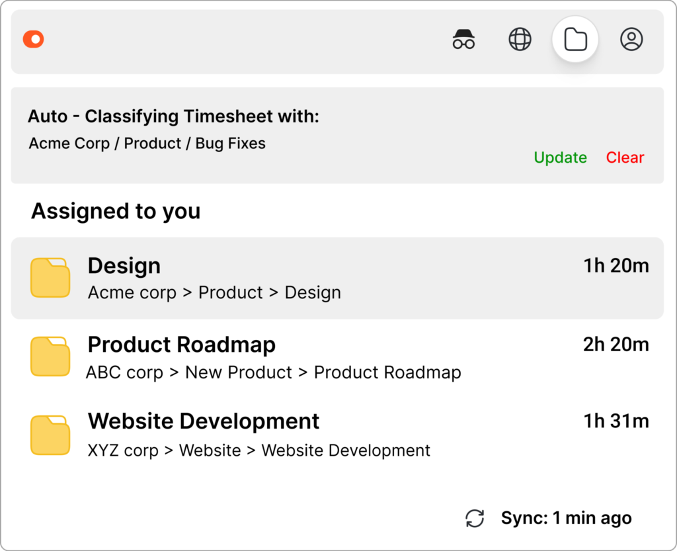Image resolution: width=677 pixels, height=551 pixels.
Task: Click the Design time display showing 1h 20m
Action: tap(616, 265)
